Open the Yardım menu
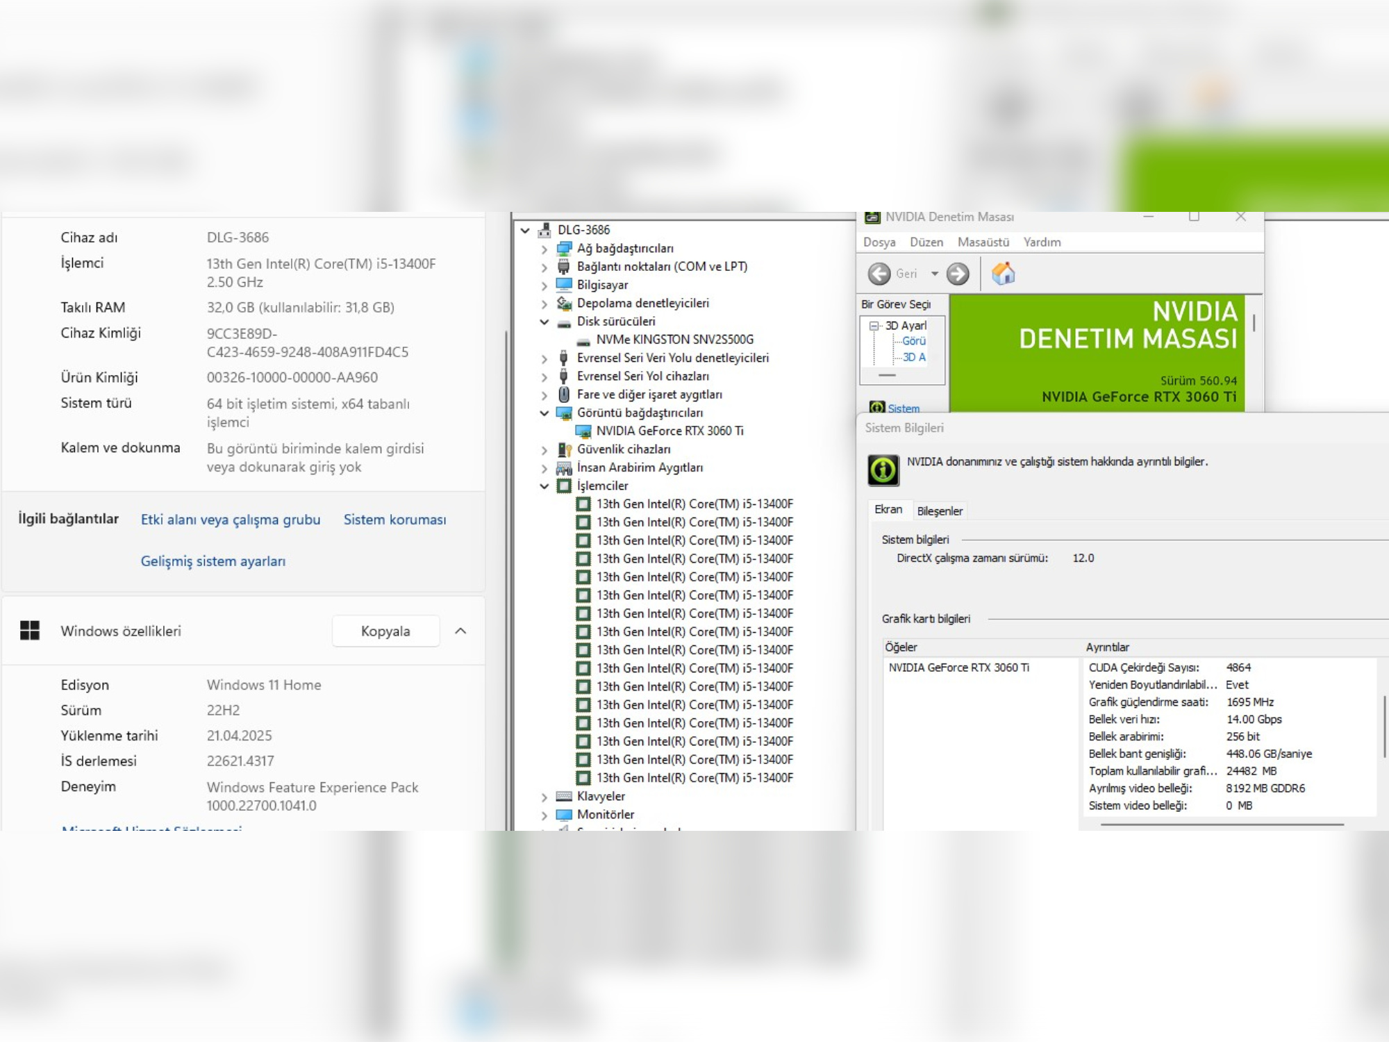 tap(1042, 242)
